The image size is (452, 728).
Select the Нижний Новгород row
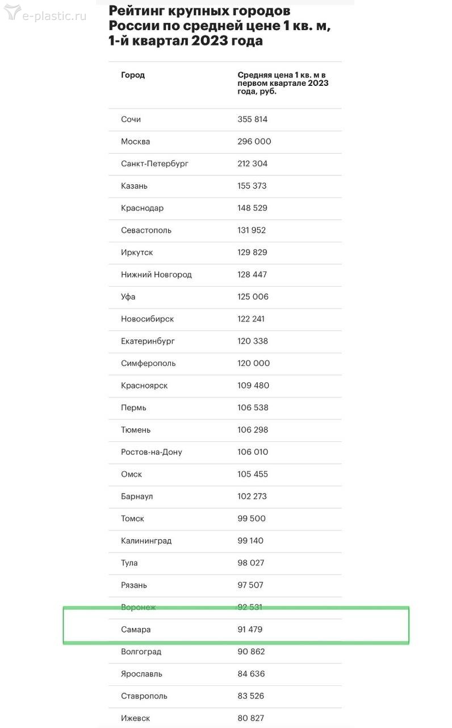[225, 275]
